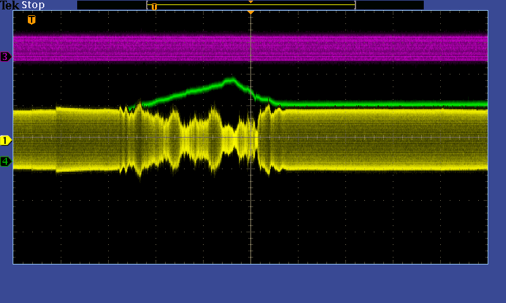Click the Tek logo
Image resolution: width=506 pixels, height=303 pixels.
coord(10,5)
